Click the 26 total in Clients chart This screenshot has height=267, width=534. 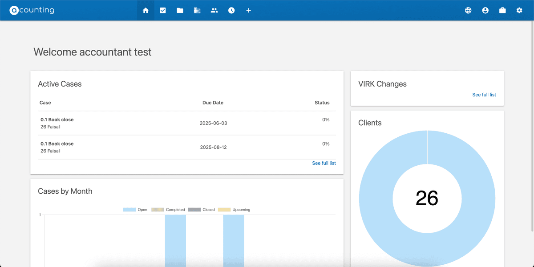(x=427, y=198)
